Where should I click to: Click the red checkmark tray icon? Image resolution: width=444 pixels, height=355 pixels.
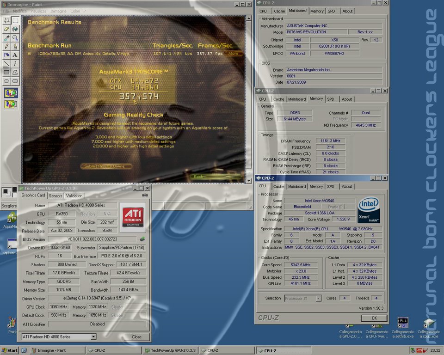pyautogui.click(x=425, y=350)
